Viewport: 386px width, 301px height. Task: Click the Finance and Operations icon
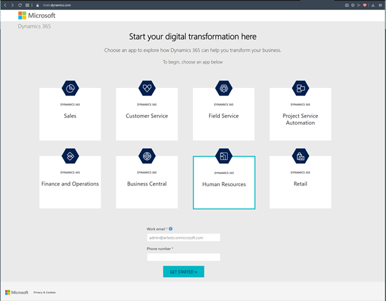point(70,156)
